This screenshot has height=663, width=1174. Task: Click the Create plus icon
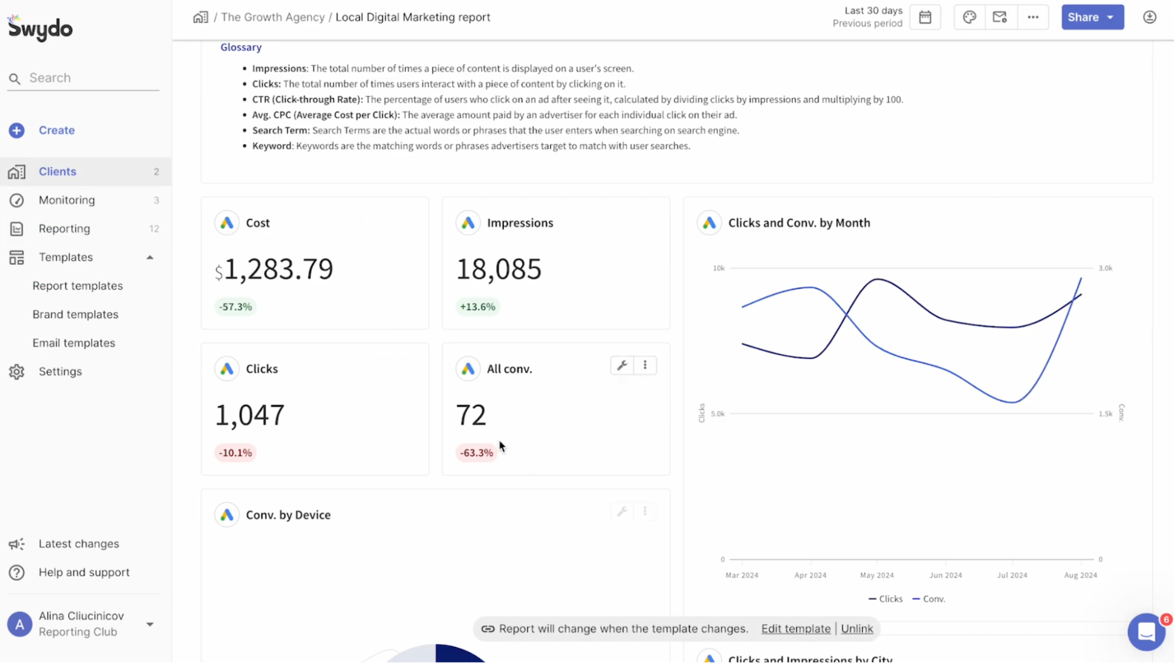16,130
